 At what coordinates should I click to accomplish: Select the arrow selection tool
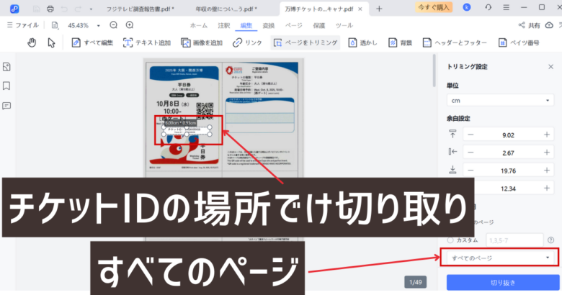coord(52,42)
